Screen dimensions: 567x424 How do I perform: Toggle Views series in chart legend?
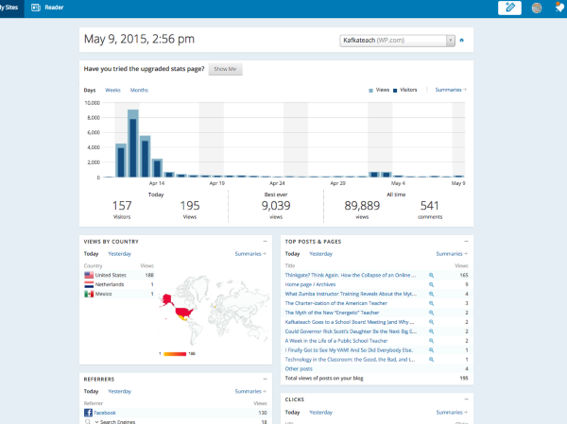[380, 90]
